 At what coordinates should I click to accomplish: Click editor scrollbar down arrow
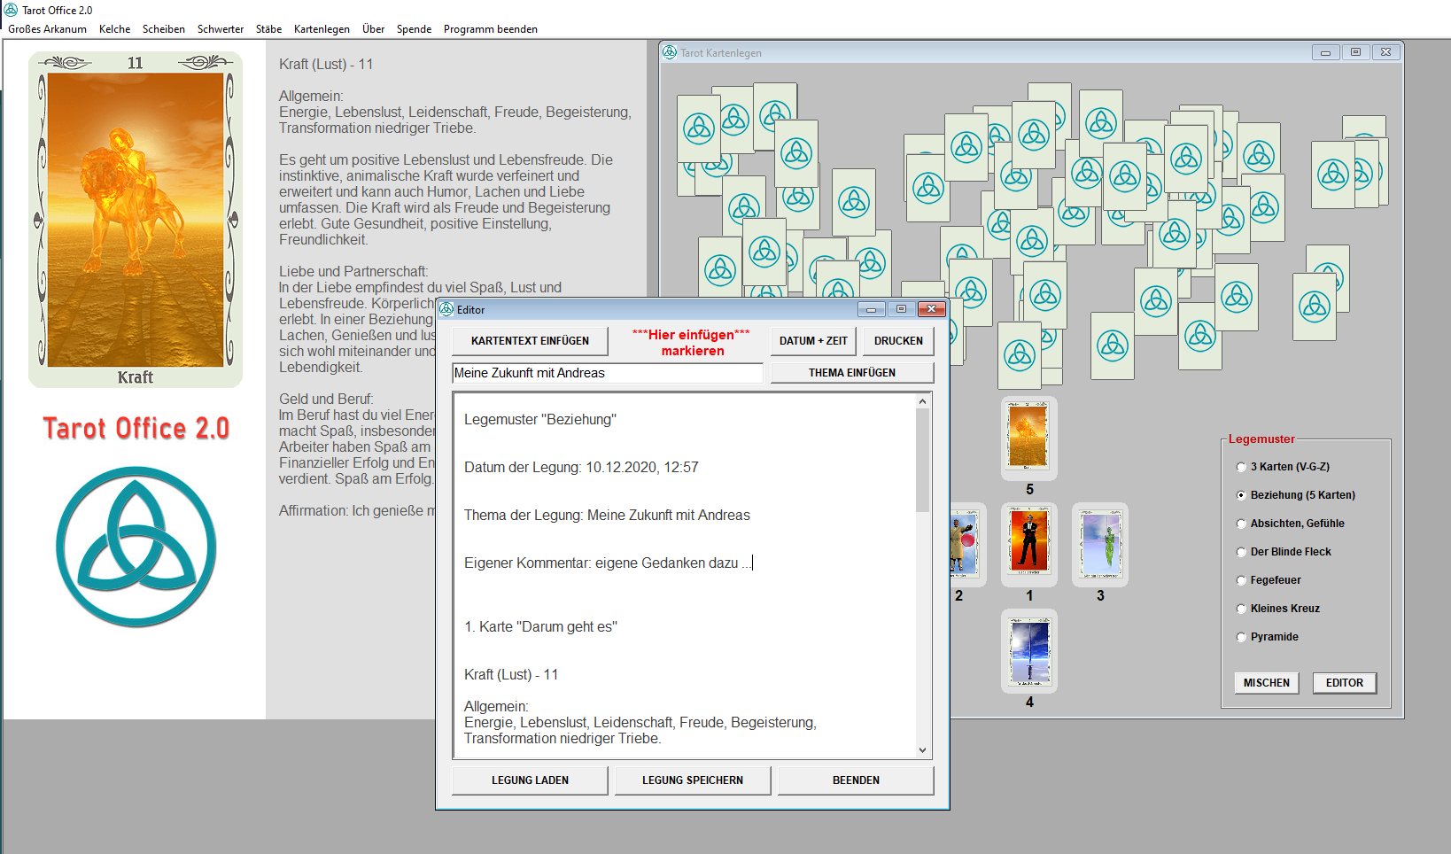[922, 750]
